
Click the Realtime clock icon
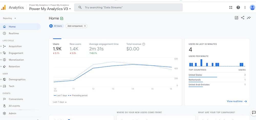click(4, 33)
